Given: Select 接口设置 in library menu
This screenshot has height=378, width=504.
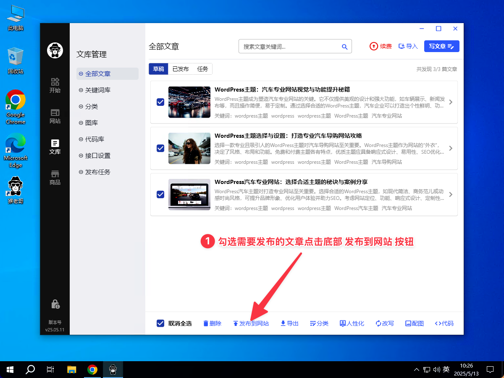Looking at the screenshot, I should coord(108,155).
